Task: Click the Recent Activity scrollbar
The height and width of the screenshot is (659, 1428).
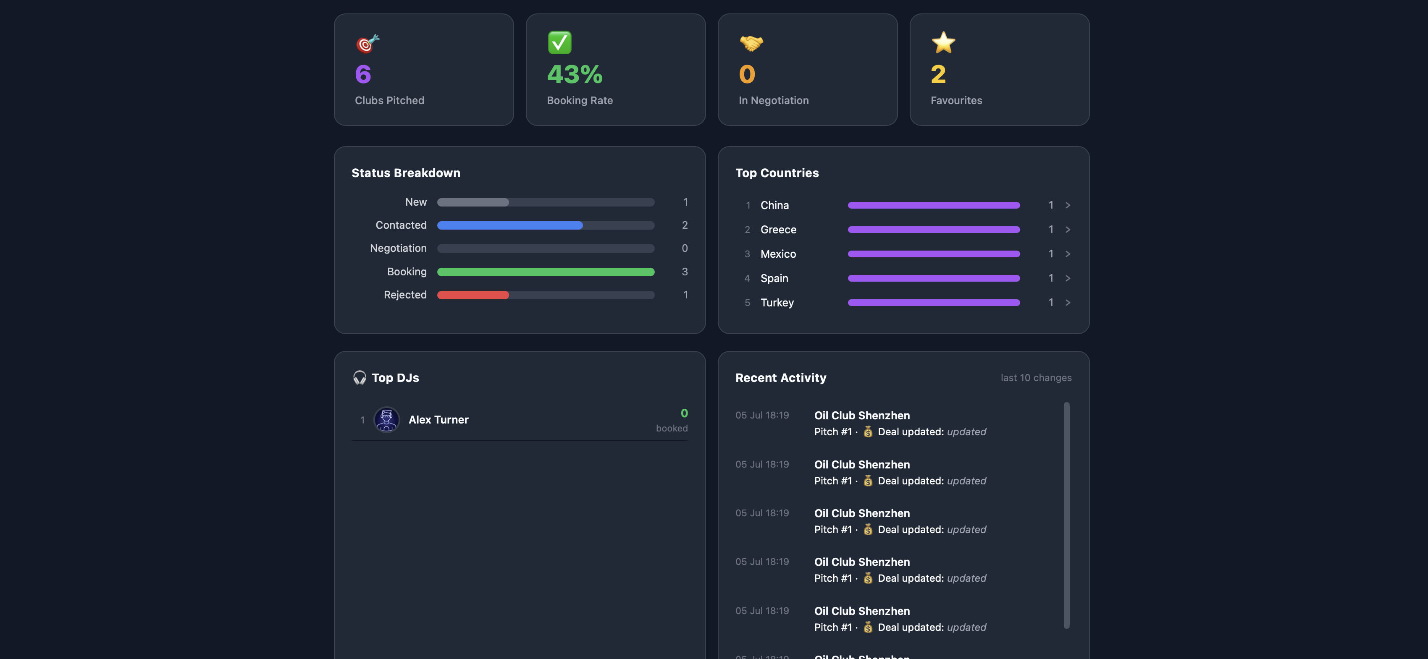Action: (x=1066, y=515)
